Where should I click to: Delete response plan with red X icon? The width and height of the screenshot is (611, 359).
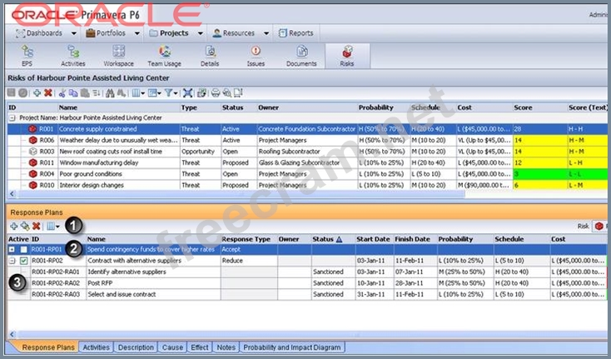click(x=37, y=226)
